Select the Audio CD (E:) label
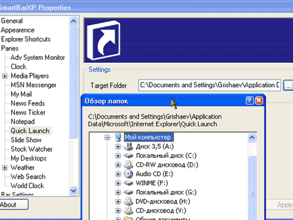The height and width of the screenshot is (220, 293). pos(154,174)
